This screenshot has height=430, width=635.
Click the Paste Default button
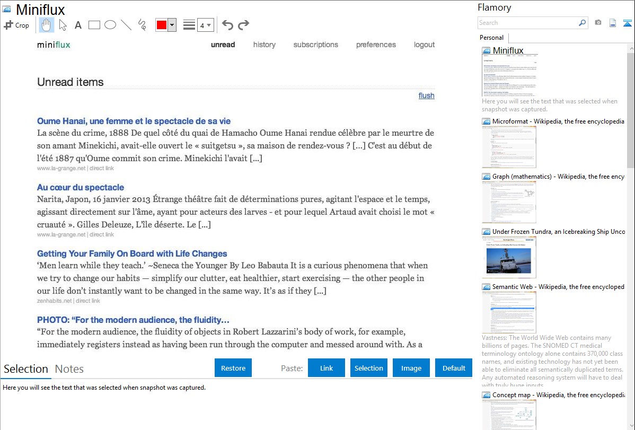(x=454, y=368)
